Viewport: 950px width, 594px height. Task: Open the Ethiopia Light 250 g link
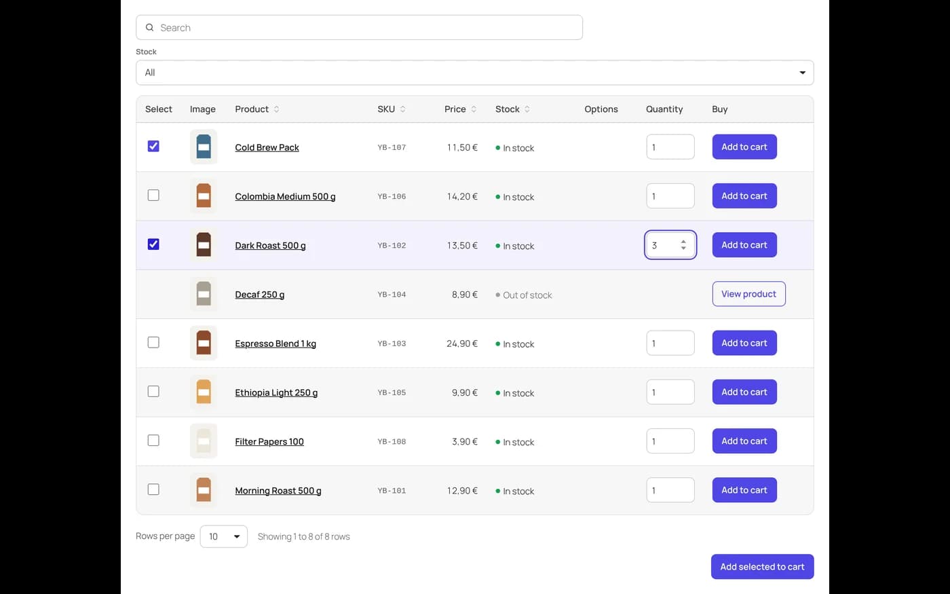[x=276, y=392]
